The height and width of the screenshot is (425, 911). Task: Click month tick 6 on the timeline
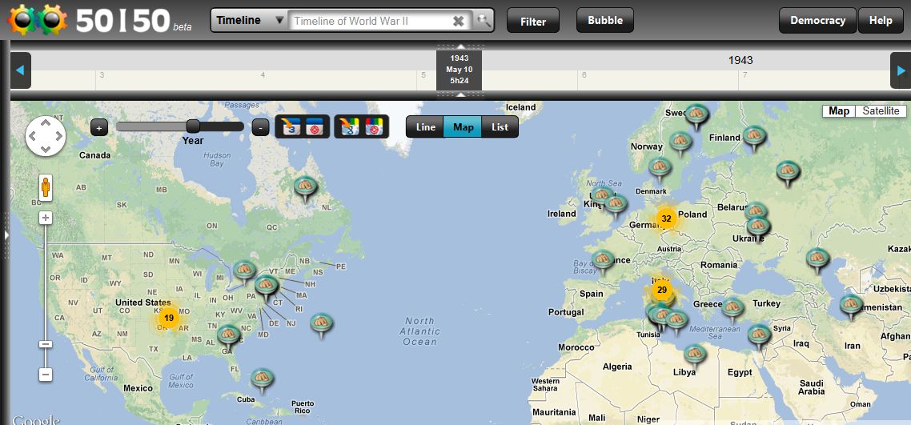click(x=584, y=75)
